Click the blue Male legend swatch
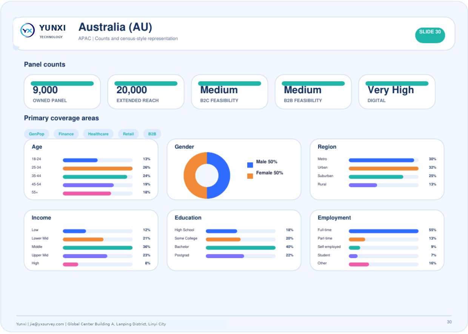Viewport: 468px width, 334px height. (x=250, y=165)
